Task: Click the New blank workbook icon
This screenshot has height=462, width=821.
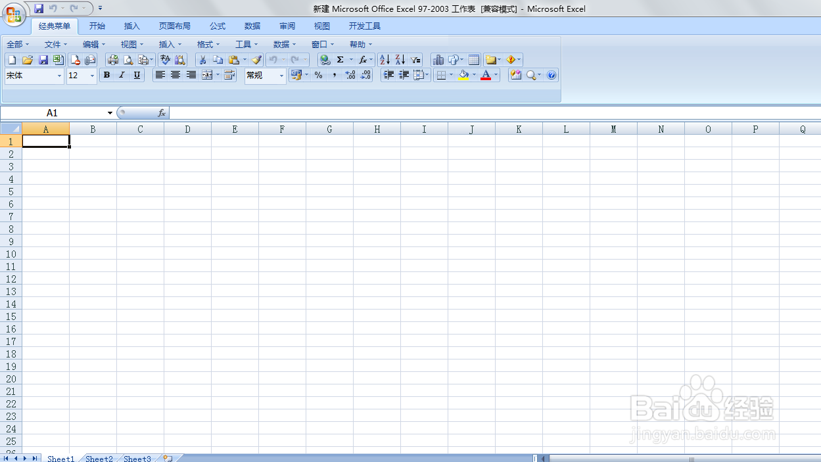Action: tap(11, 60)
